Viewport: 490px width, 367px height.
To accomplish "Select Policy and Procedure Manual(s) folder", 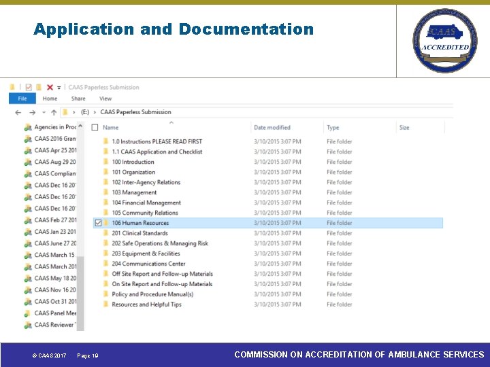I will pyautogui.click(x=152, y=294).
